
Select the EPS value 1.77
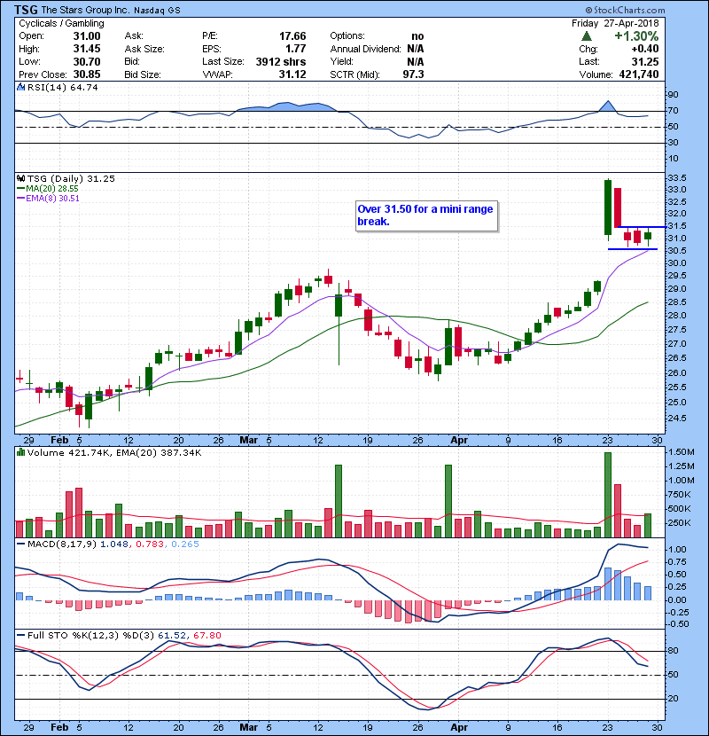coord(296,49)
